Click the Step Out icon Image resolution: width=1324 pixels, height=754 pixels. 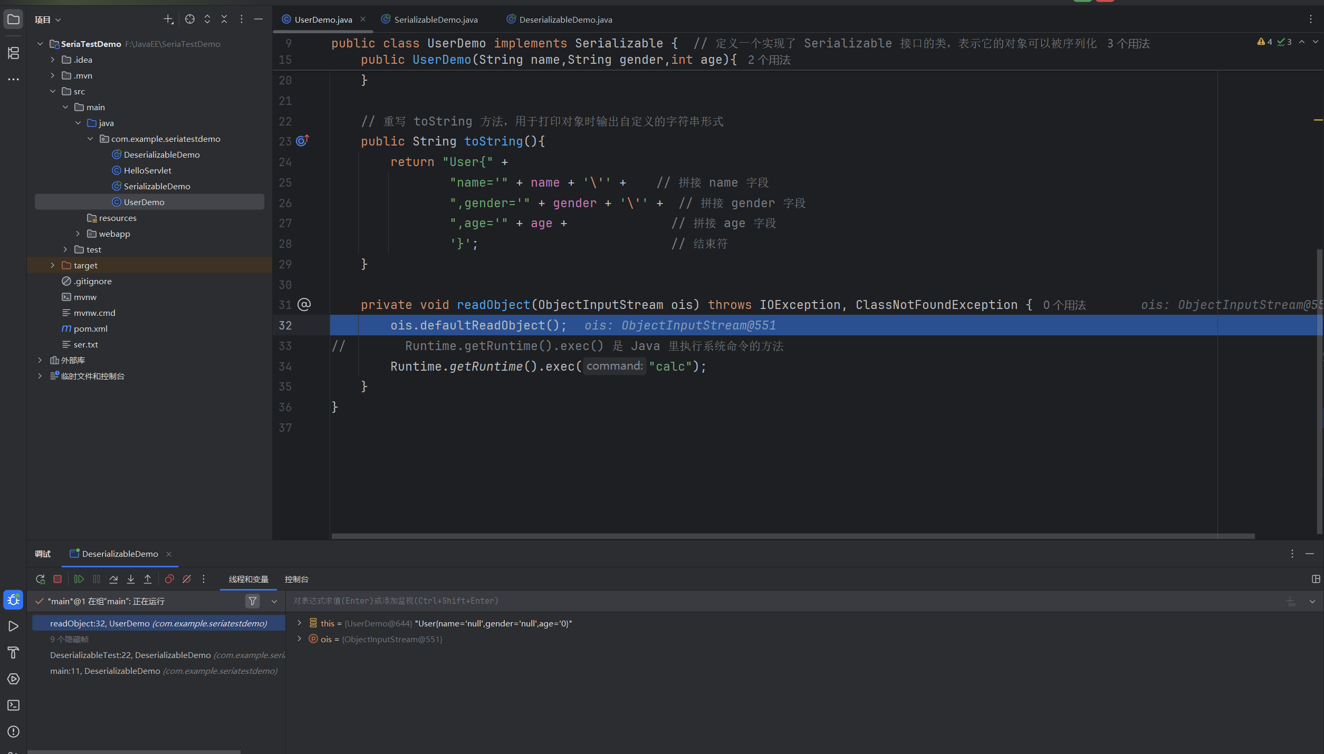point(148,579)
